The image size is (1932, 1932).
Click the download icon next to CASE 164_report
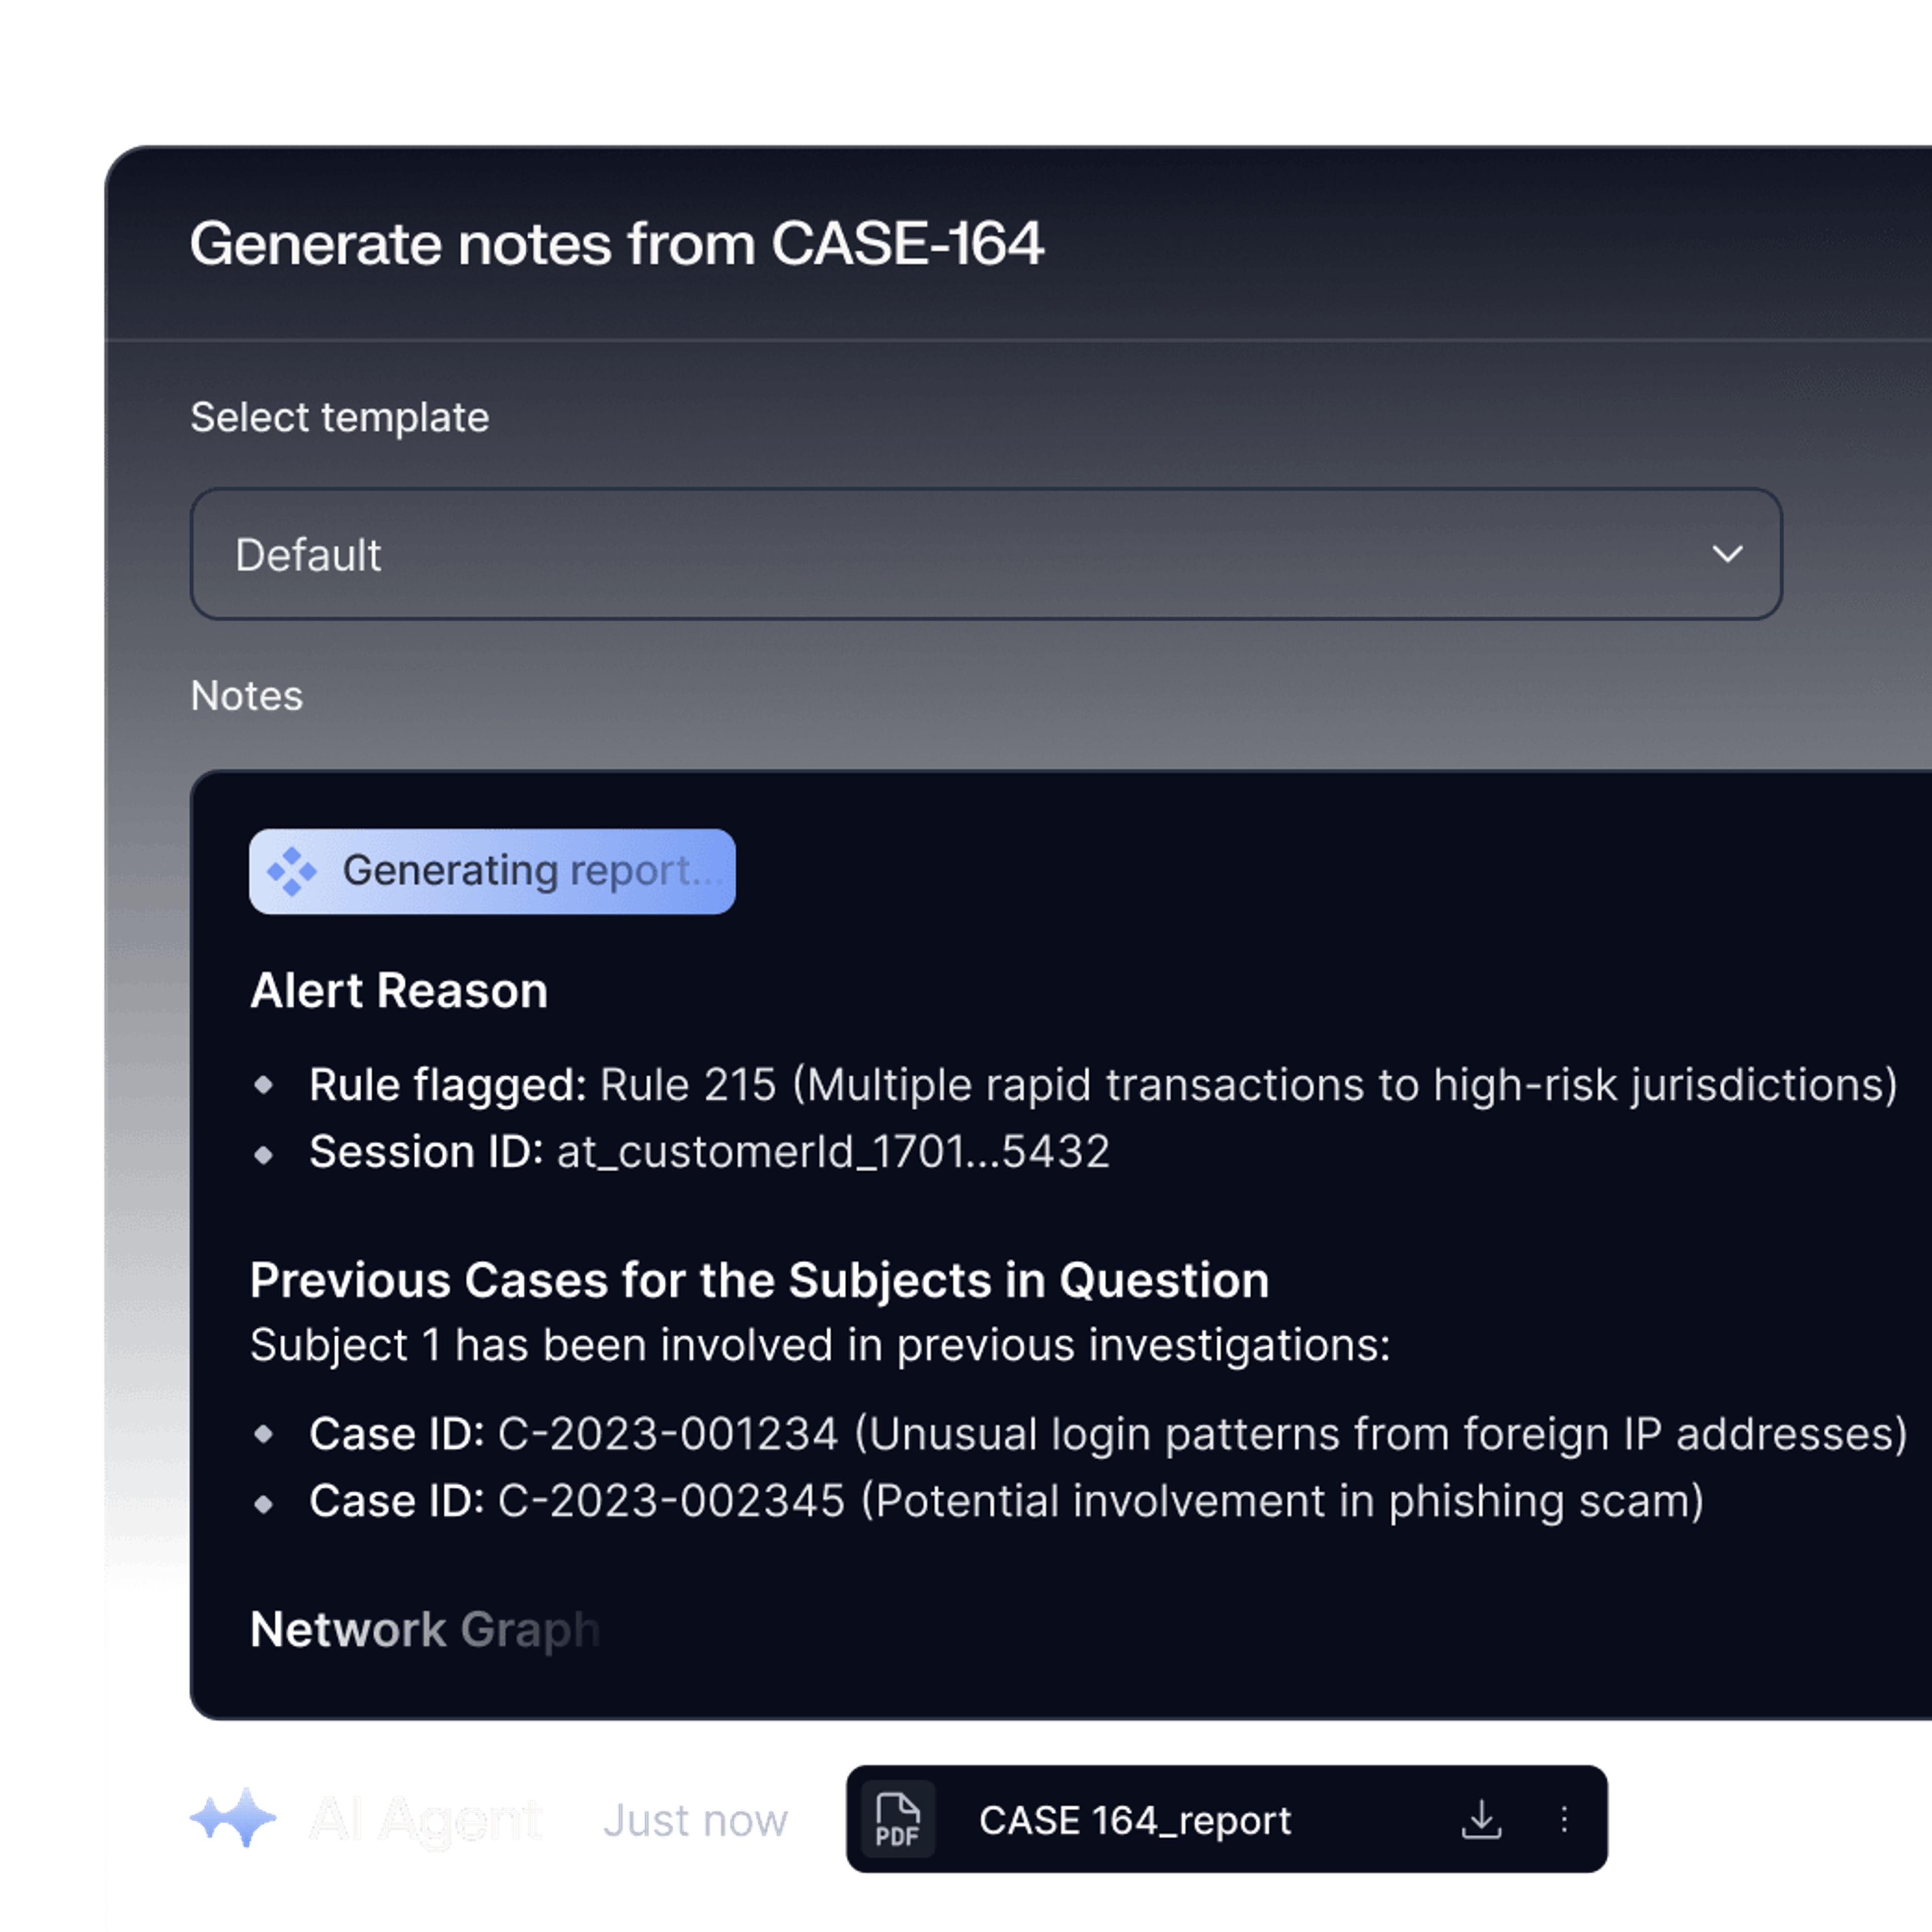(1482, 1819)
